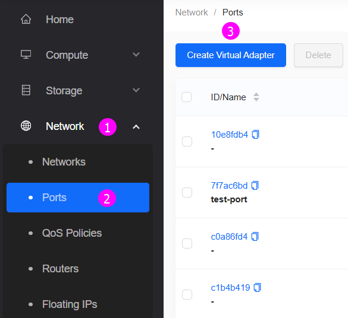Click the Home house icon
The height and width of the screenshot is (318, 348).
pos(26,19)
